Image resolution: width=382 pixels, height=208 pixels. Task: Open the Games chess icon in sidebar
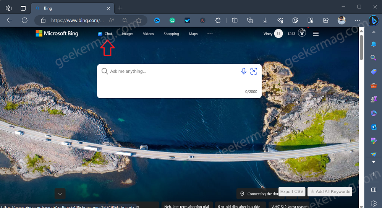pos(374,99)
